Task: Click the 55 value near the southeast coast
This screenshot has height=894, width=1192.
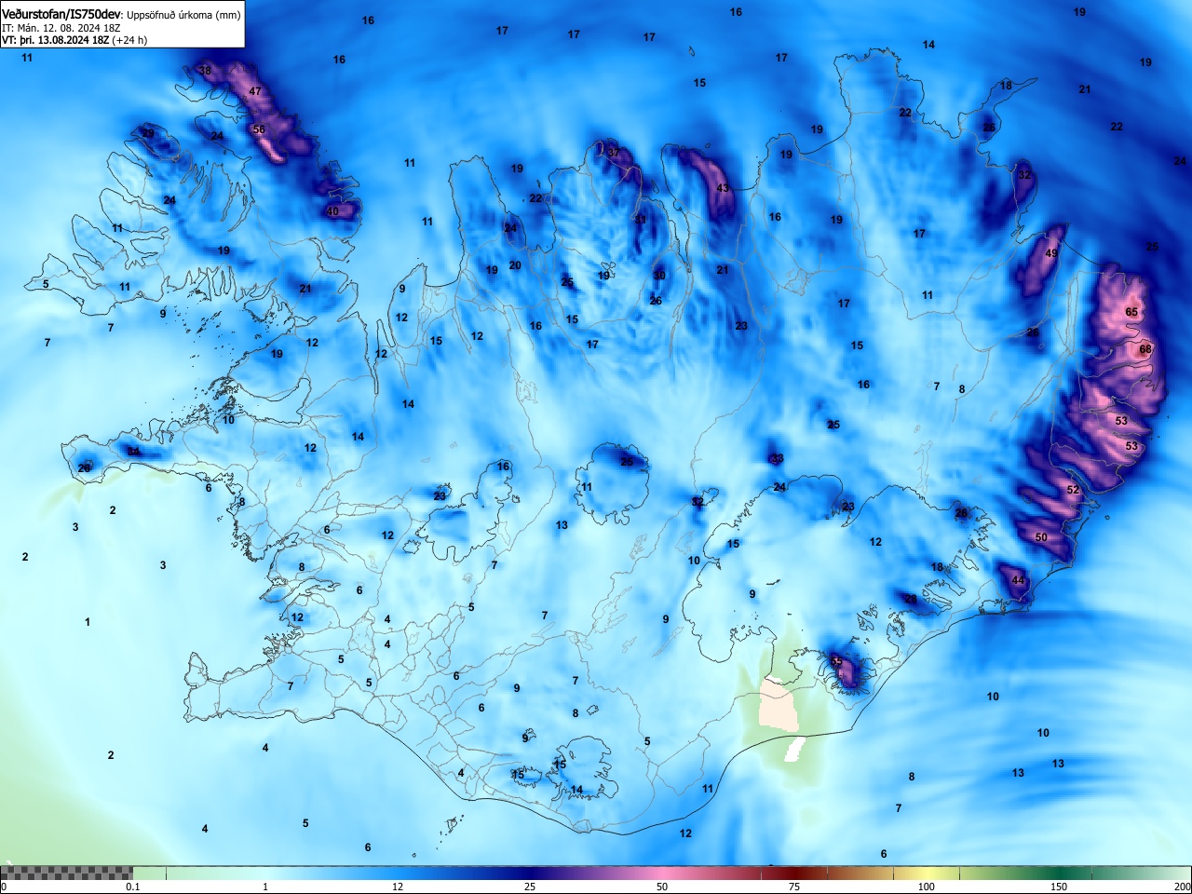Action: coord(835,661)
